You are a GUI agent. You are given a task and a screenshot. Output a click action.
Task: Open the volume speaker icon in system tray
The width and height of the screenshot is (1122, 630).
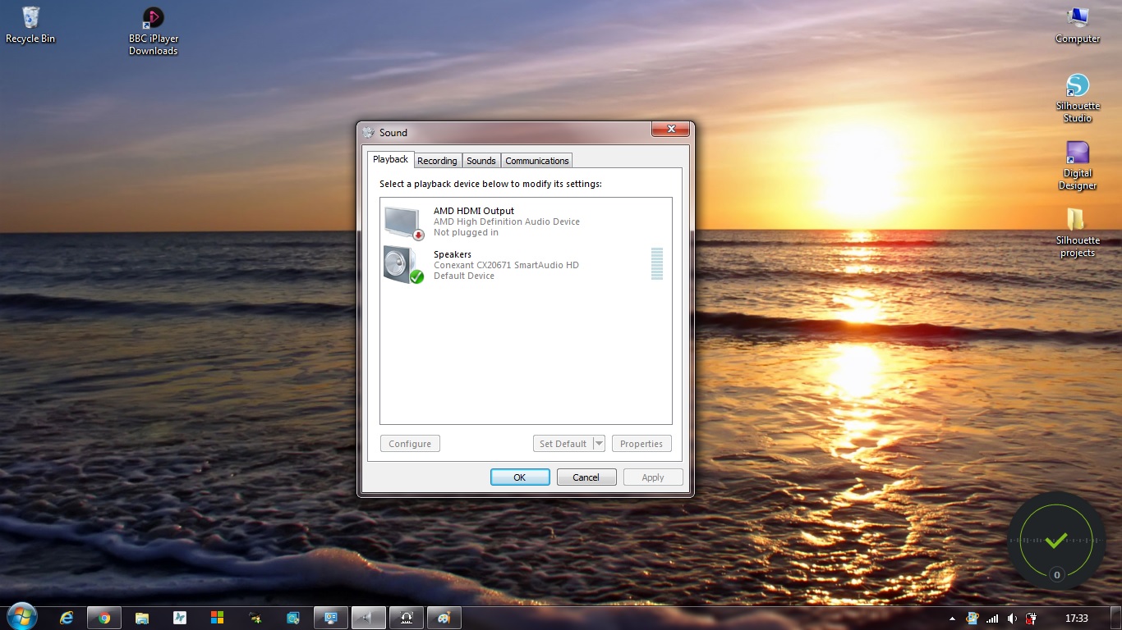pos(1012,619)
